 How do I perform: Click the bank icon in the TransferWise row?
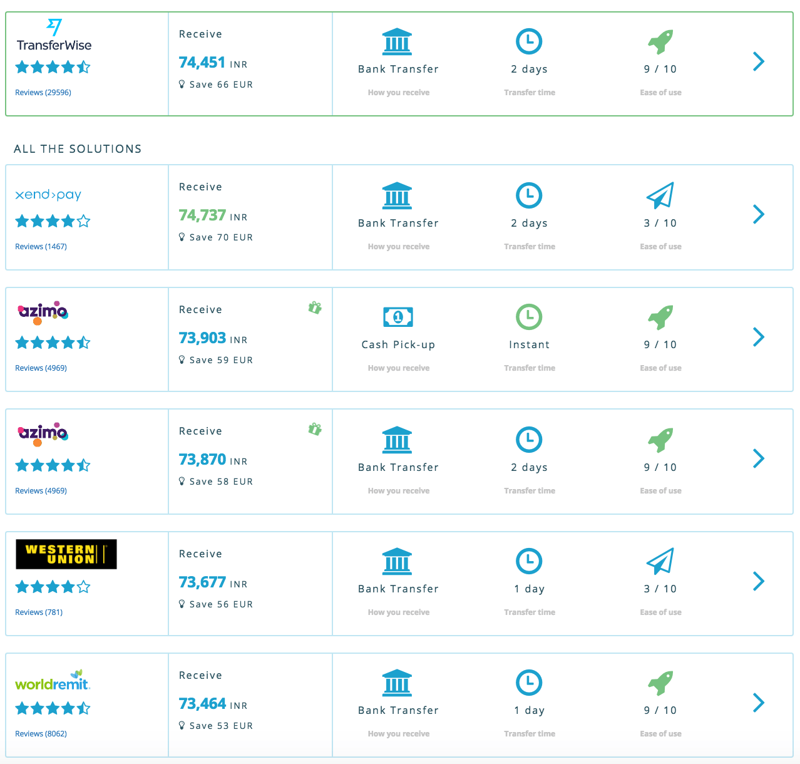click(x=397, y=42)
